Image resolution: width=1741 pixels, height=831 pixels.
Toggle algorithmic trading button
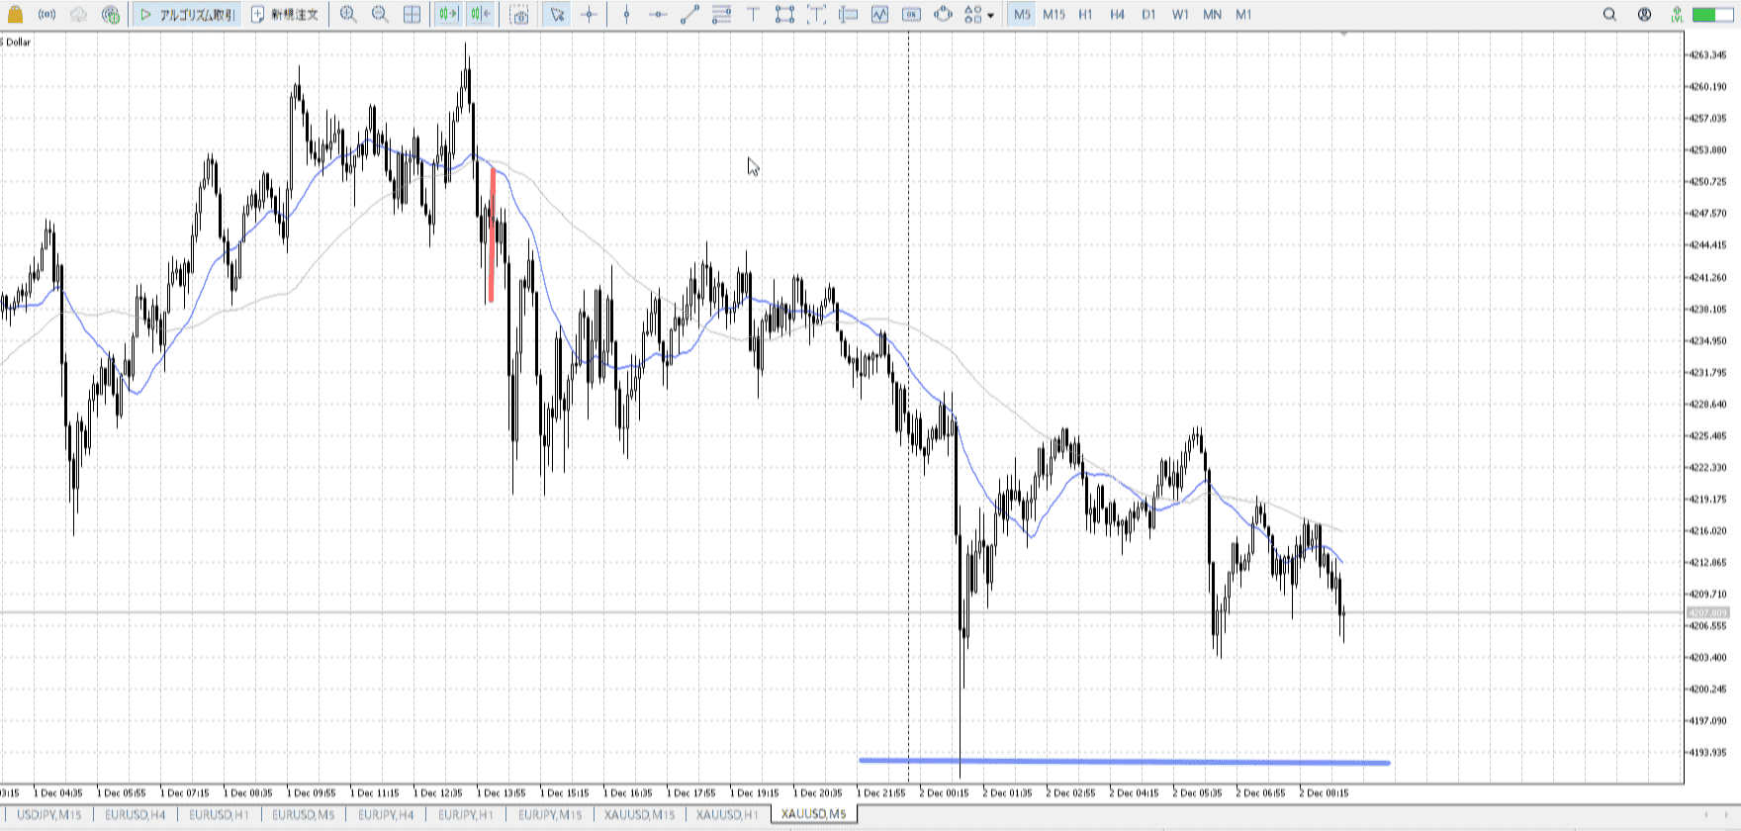click(188, 15)
